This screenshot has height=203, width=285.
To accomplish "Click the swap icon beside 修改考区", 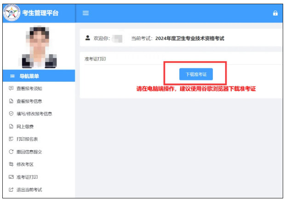I will click(11, 164).
